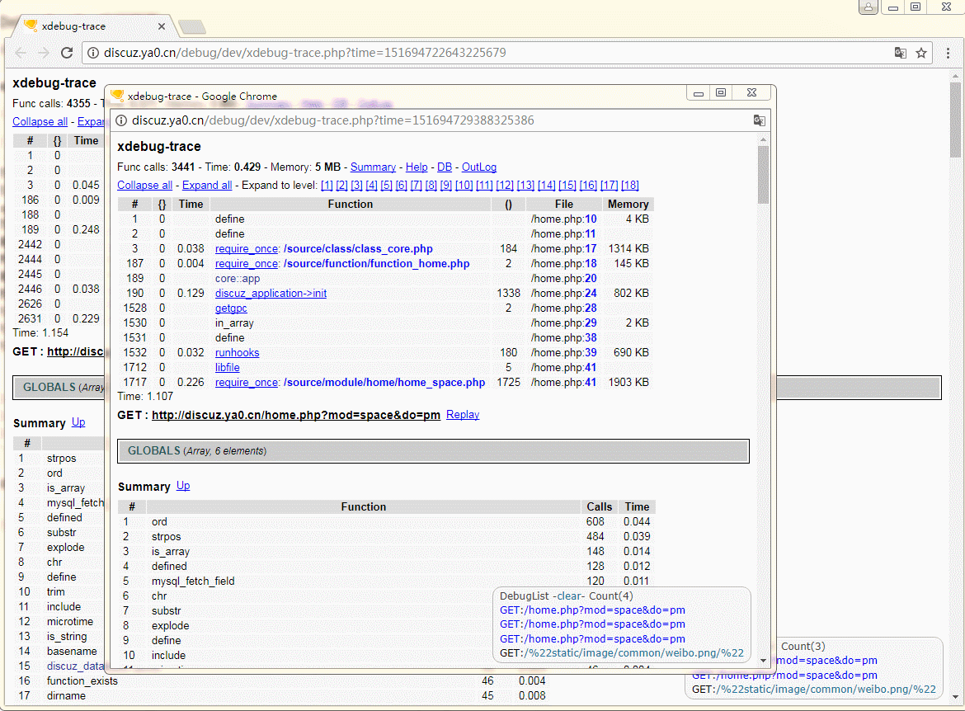Expand trace to level [10]
The image size is (965, 711).
click(x=464, y=186)
